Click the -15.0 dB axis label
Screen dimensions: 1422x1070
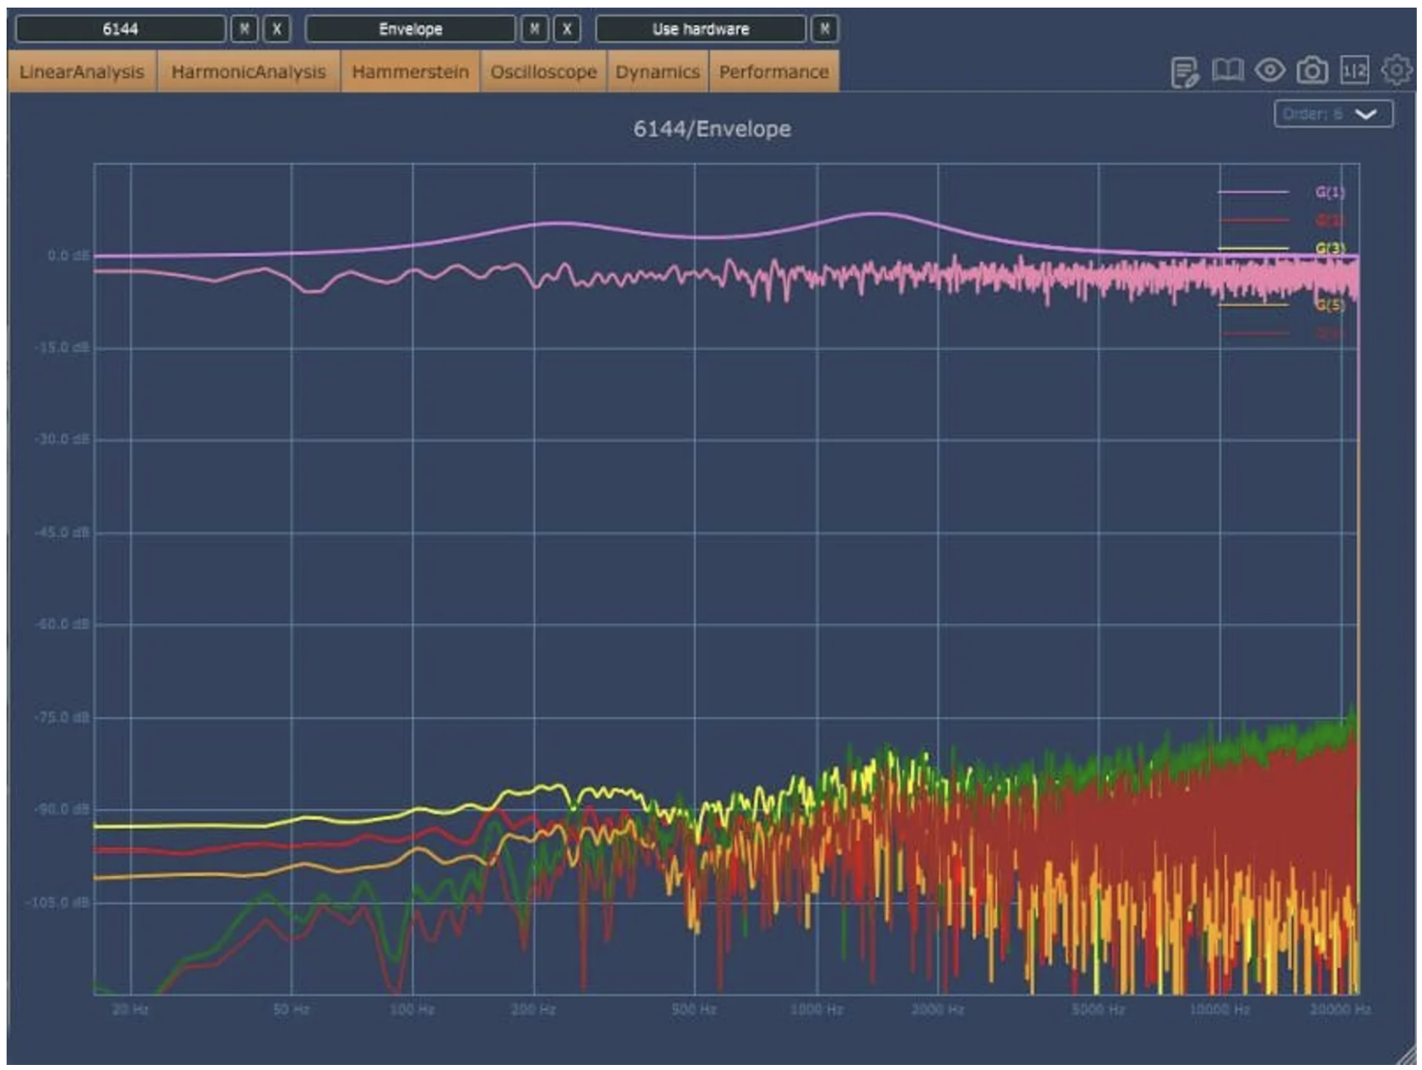pyautogui.click(x=62, y=348)
